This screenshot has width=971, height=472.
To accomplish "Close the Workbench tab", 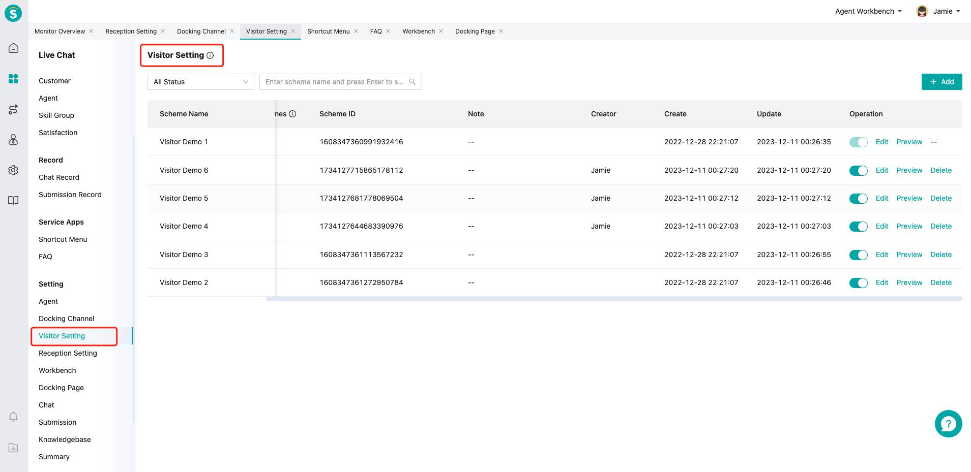I will point(441,31).
